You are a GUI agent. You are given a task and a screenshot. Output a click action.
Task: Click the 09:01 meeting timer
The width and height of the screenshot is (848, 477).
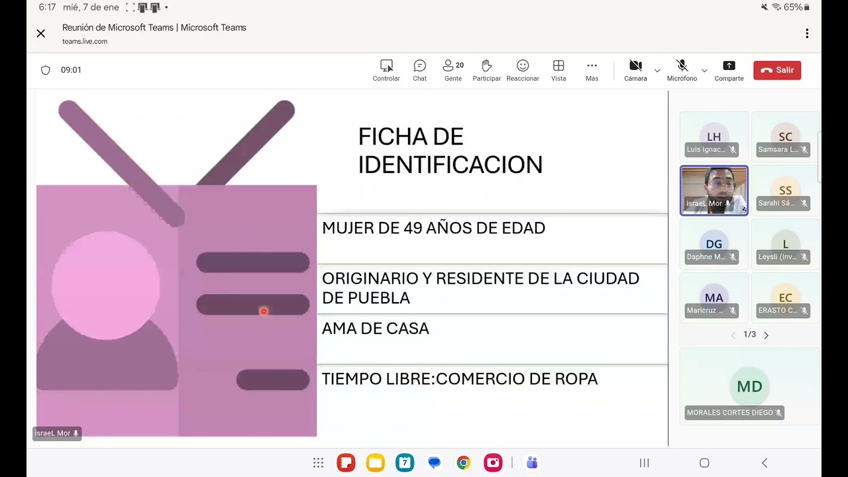point(71,70)
